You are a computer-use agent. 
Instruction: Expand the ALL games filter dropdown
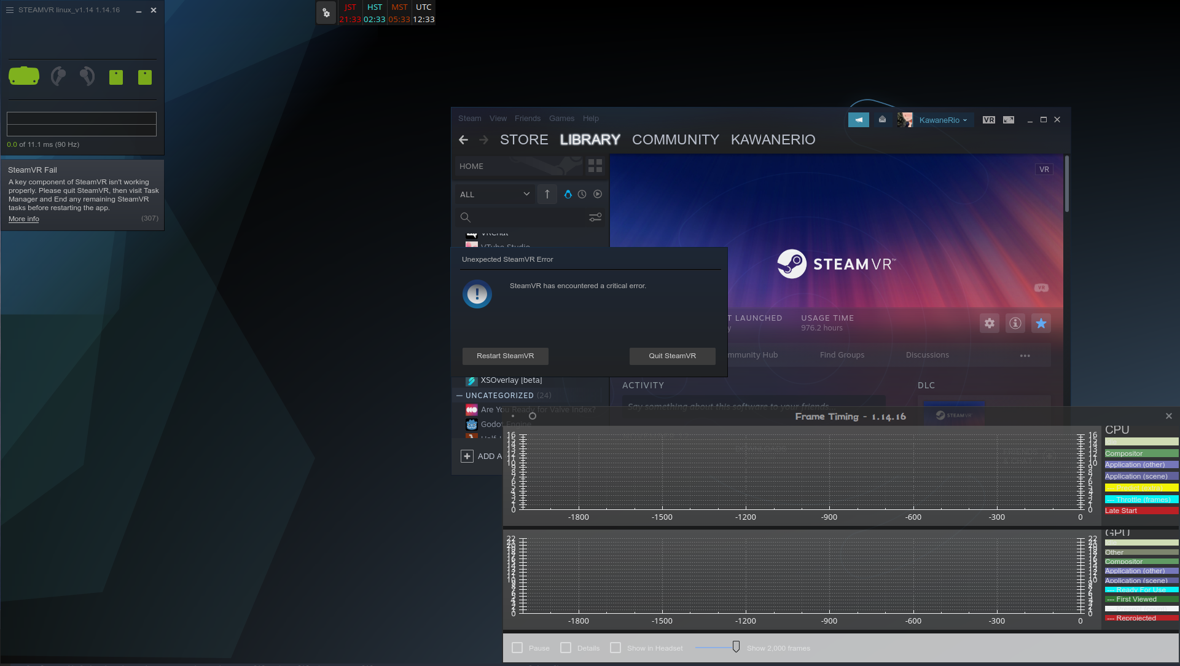pos(494,194)
